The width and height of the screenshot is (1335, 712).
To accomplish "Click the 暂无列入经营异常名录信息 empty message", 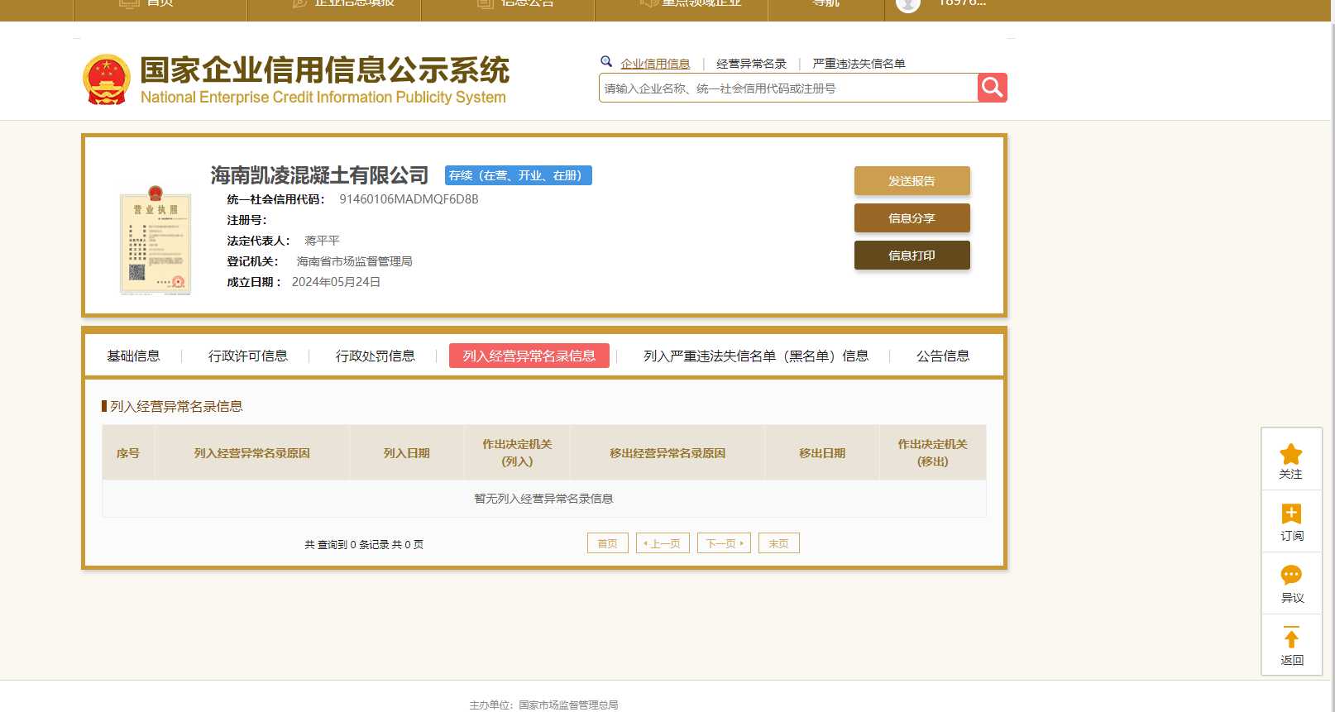I will tap(543, 499).
